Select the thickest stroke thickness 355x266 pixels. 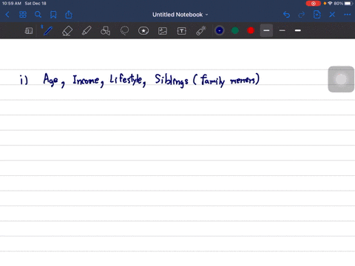coord(298,30)
